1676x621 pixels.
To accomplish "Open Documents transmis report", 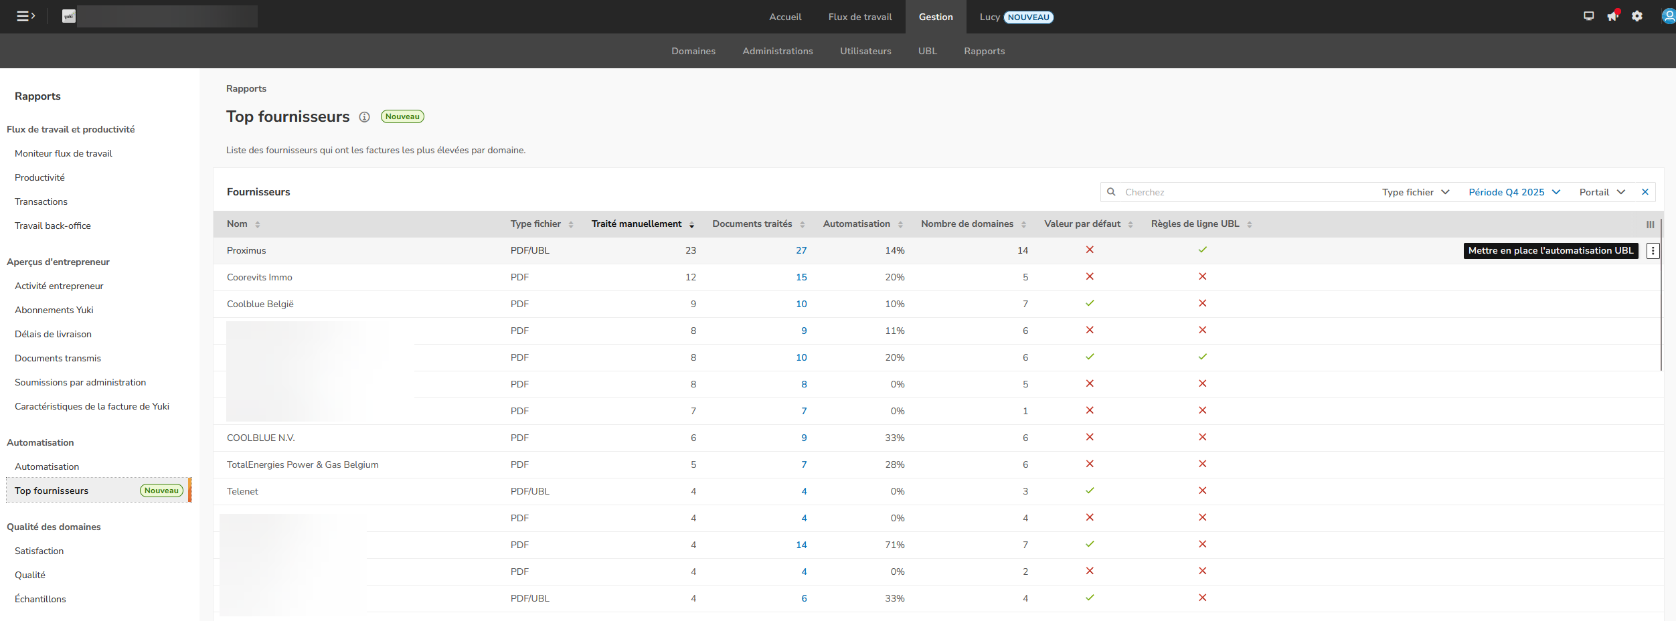I will (x=58, y=358).
